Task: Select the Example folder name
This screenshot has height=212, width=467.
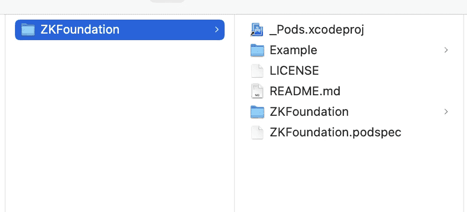Action: point(293,50)
